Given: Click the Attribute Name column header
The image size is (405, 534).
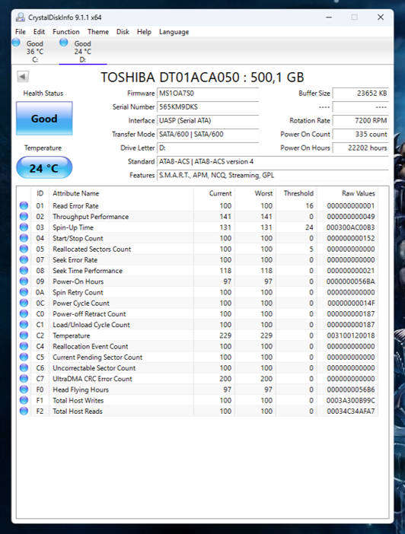Looking at the screenshot, I should 121,193.
